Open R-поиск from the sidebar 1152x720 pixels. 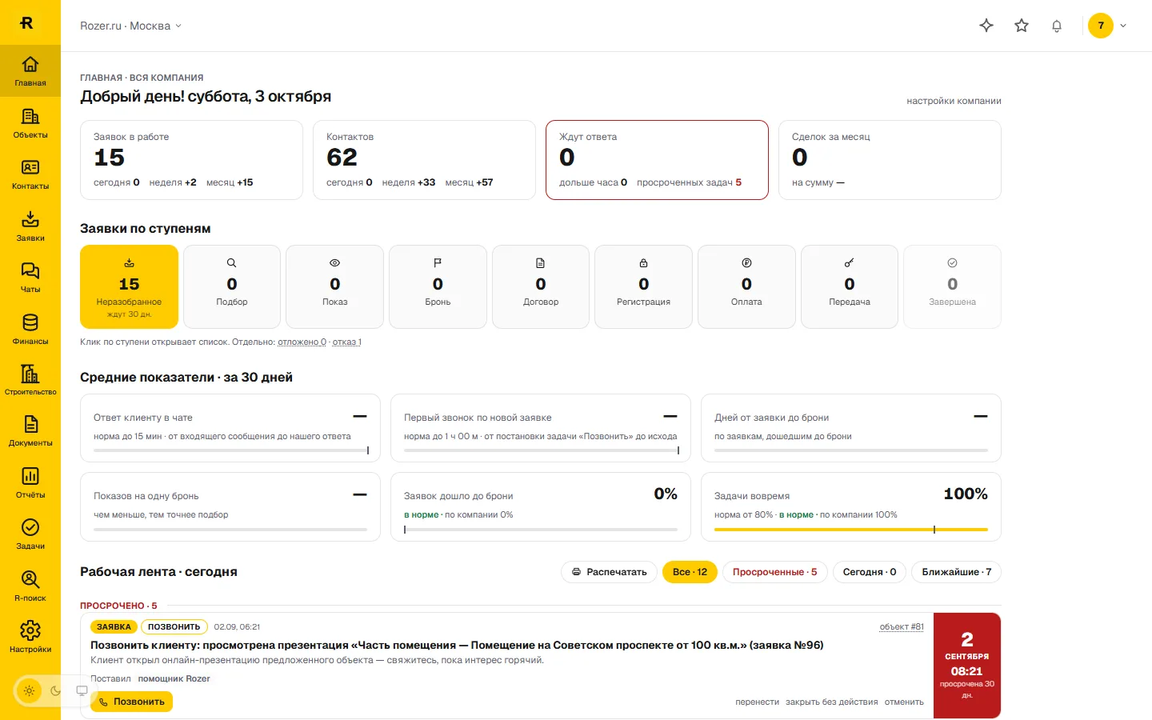pyautogui.click(x=30, y=586)
